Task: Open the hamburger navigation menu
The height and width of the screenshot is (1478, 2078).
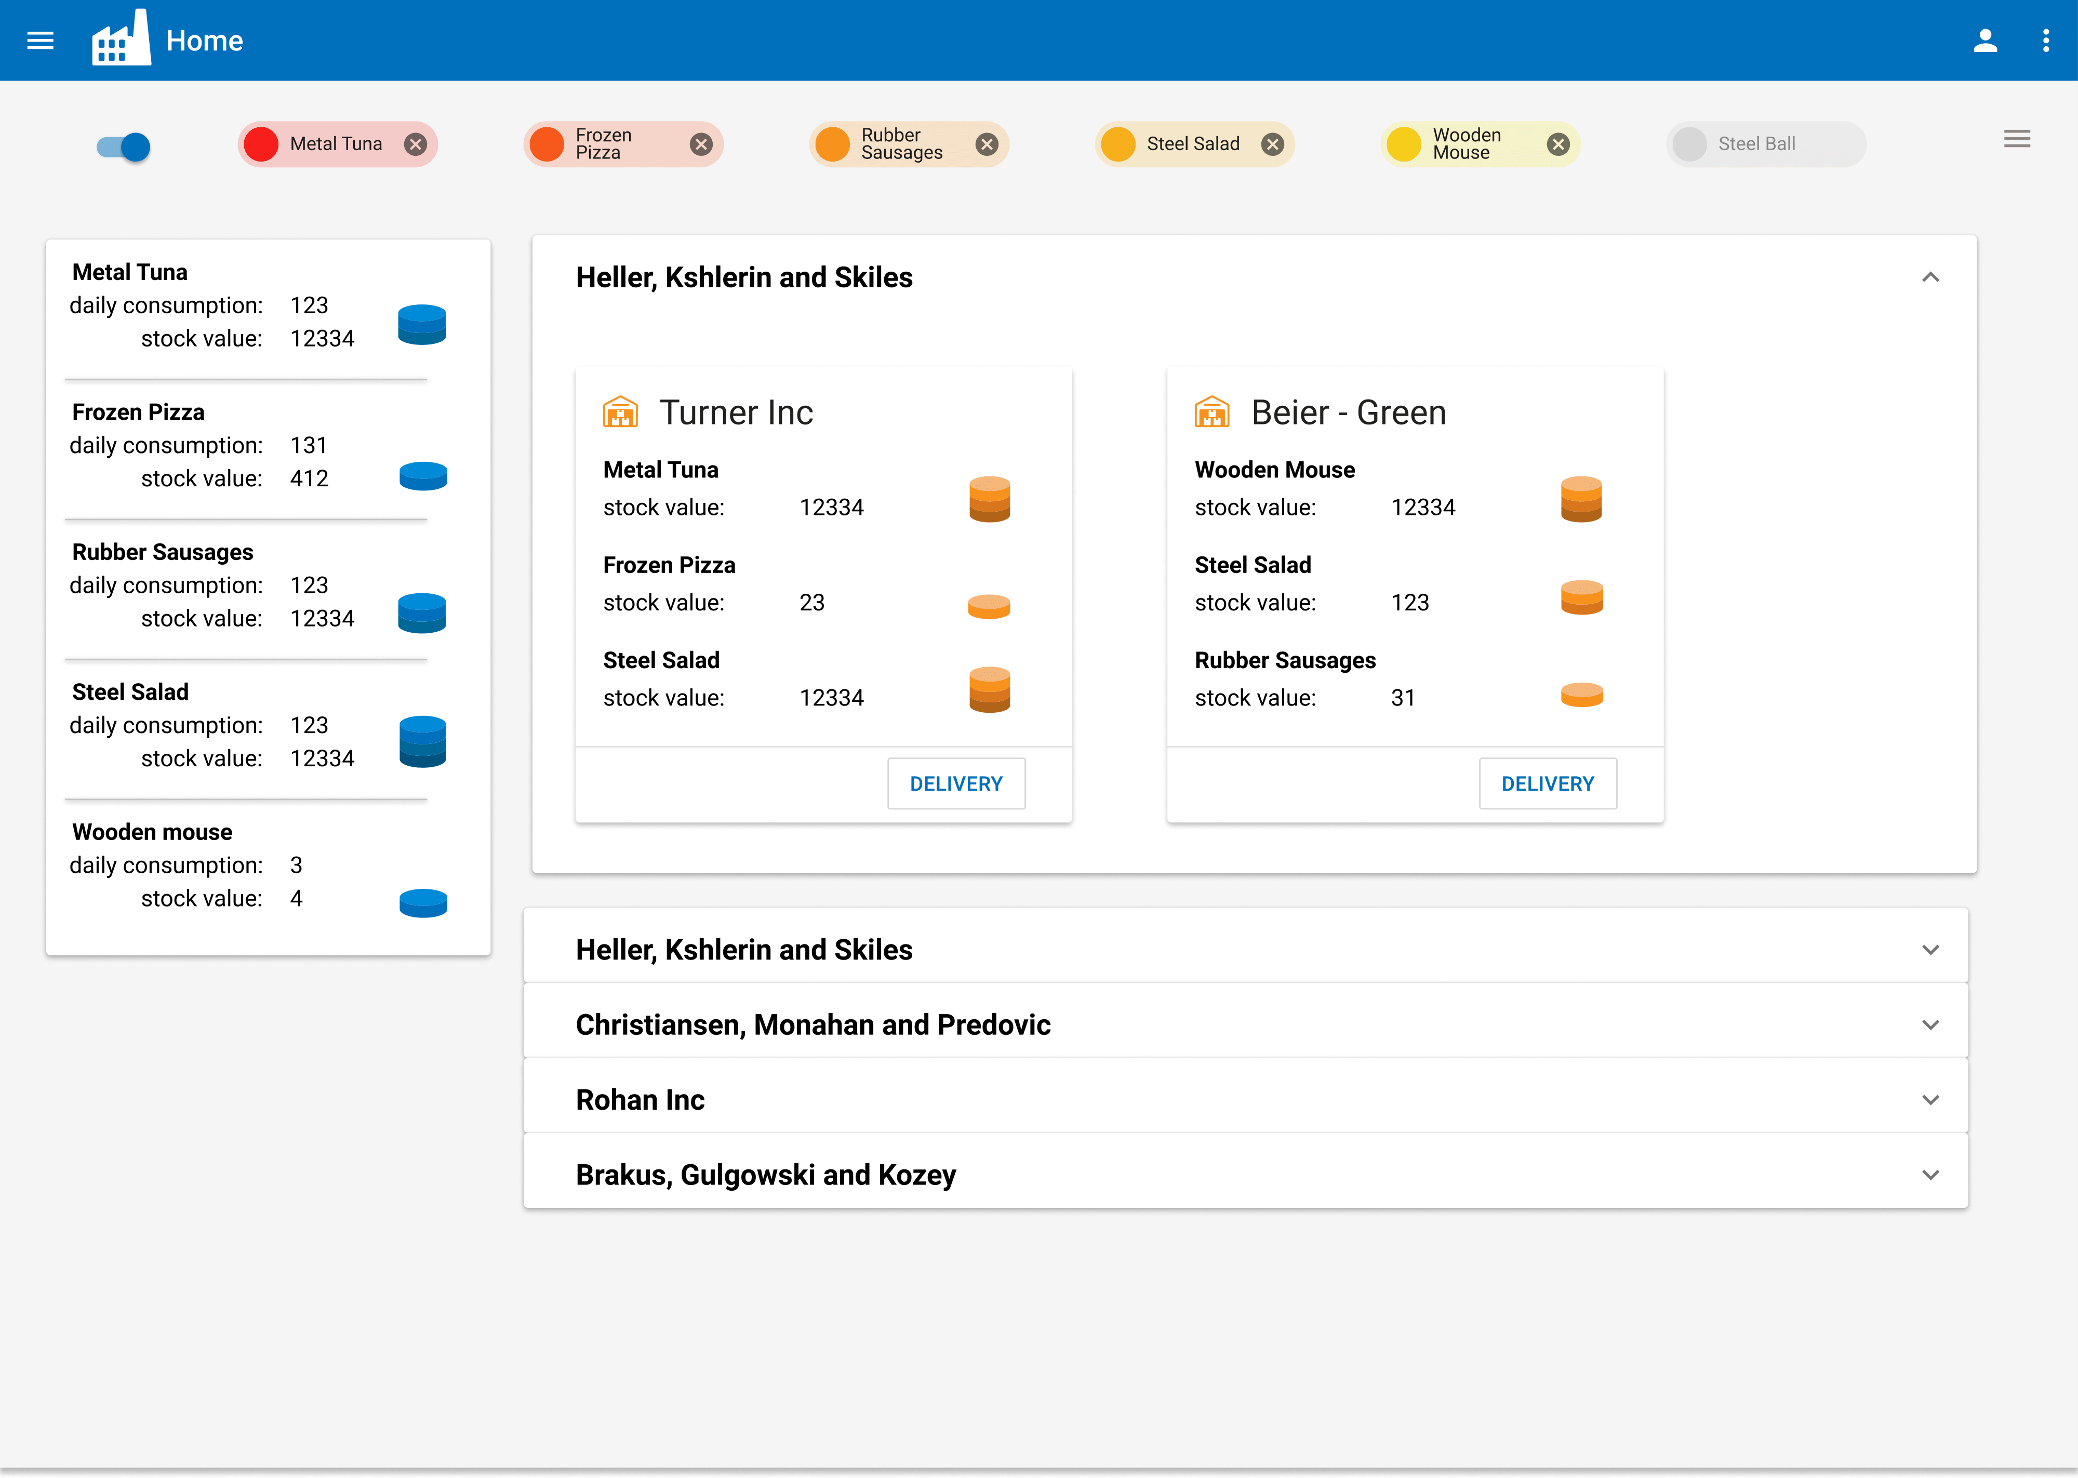Action: (40, 40)
